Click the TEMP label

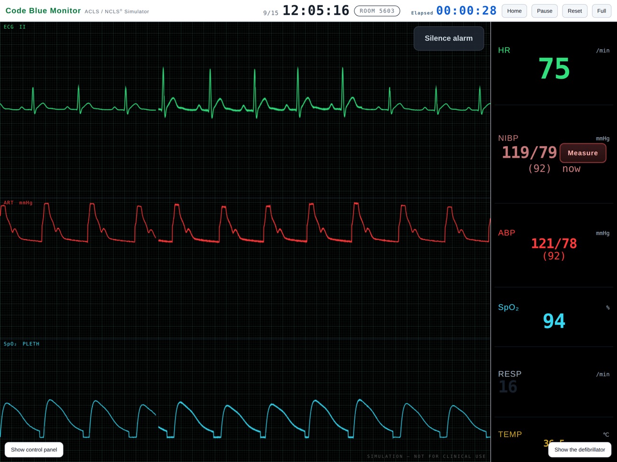tap(510, 434)
